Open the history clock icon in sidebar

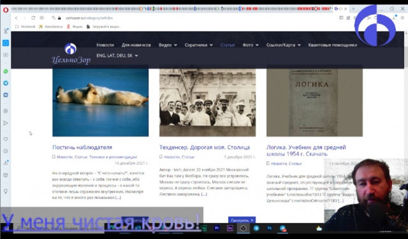[x=6, y=151]
